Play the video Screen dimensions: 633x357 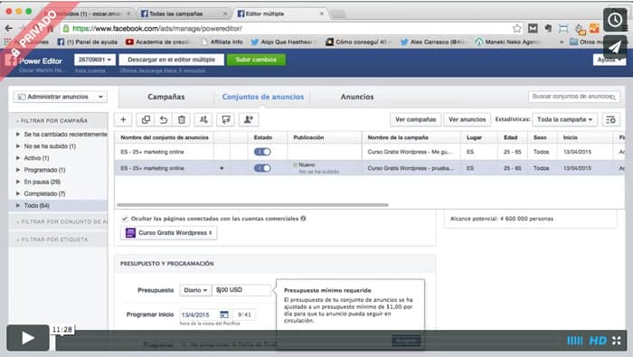coord(28,338)
